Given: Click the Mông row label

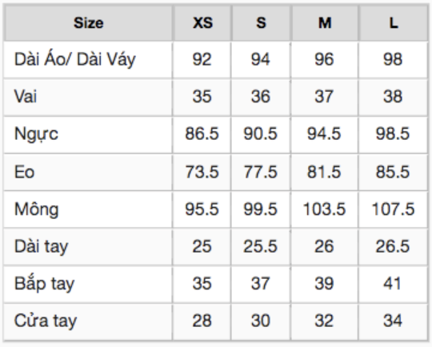Looking at the screenshot, I should click(36, 209).
